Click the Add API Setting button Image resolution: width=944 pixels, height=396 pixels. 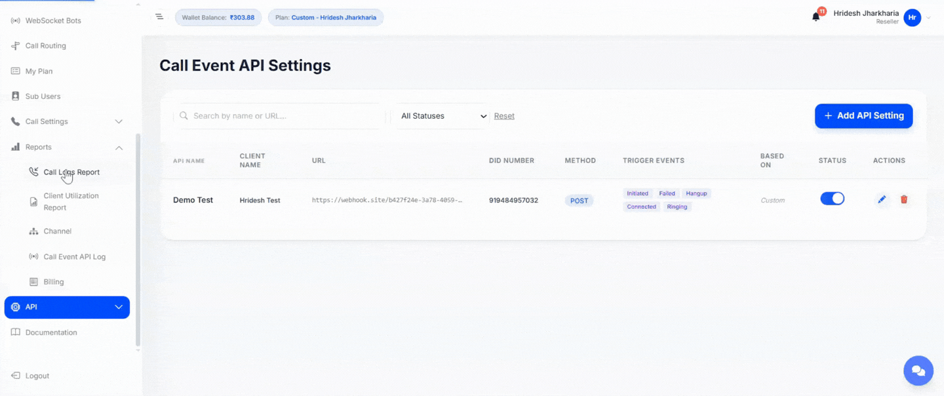863,115
